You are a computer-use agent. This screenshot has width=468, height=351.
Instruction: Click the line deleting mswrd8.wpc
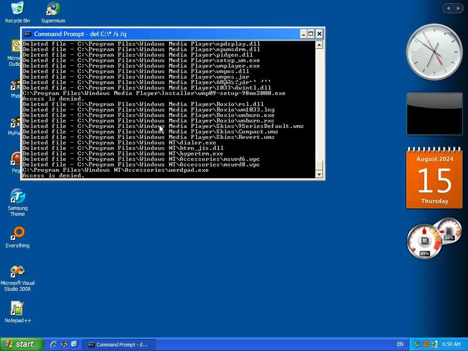(141, 165)
